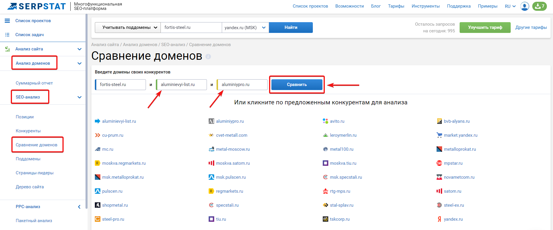Click the tskcorp.ru favicon

click(x=325, y=219)
